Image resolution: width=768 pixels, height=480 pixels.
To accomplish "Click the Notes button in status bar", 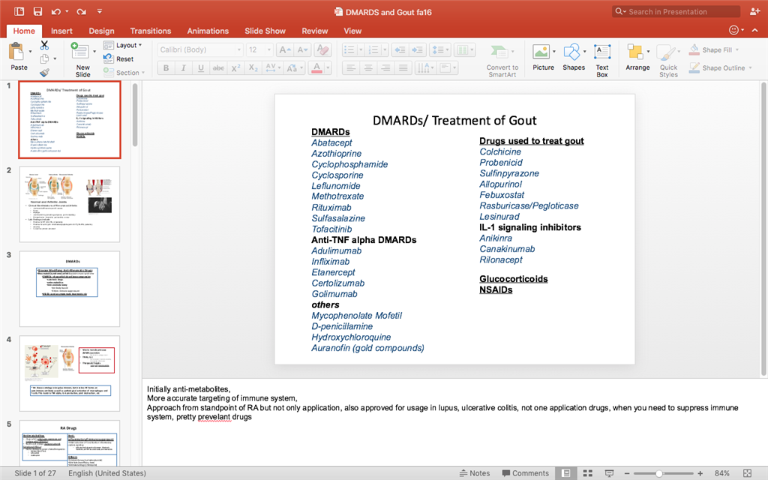I will point(475,473).
